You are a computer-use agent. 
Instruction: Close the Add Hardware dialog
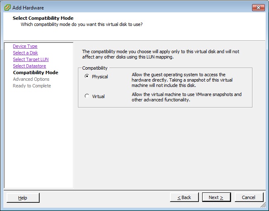click(x=258, y=8)
